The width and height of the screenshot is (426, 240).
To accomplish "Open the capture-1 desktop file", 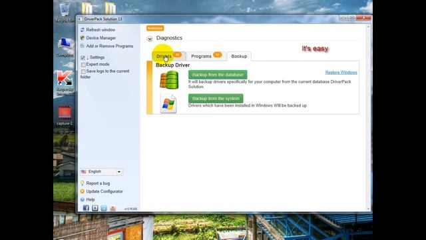I will pyautogui.click(x=65, y=115).
